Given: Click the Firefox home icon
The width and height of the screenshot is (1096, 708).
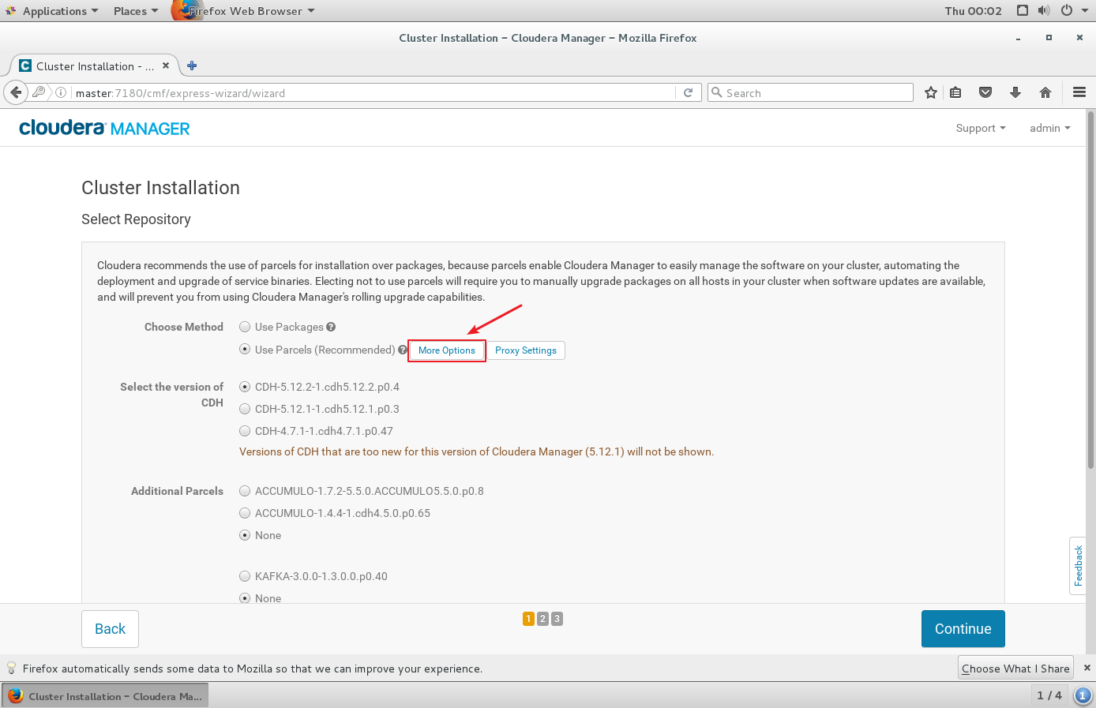Looking at the screenshot, I should [x=1045, y=92].
